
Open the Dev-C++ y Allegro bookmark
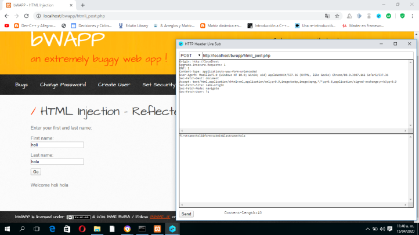click(35, 26)
